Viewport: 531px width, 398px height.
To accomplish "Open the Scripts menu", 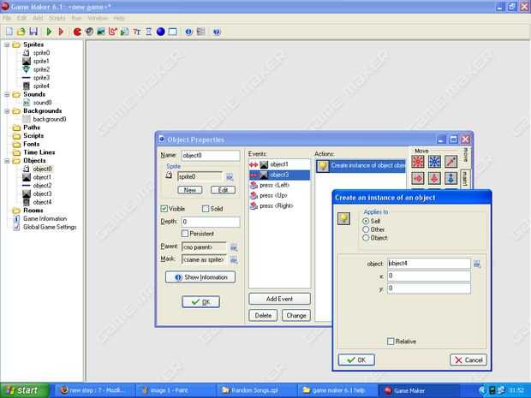I will coord(57,18).
